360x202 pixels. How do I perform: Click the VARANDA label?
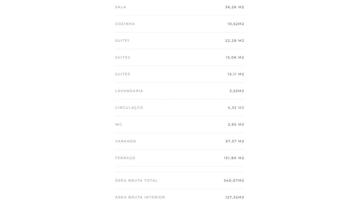pyautogui.click(x=125, y=141)
